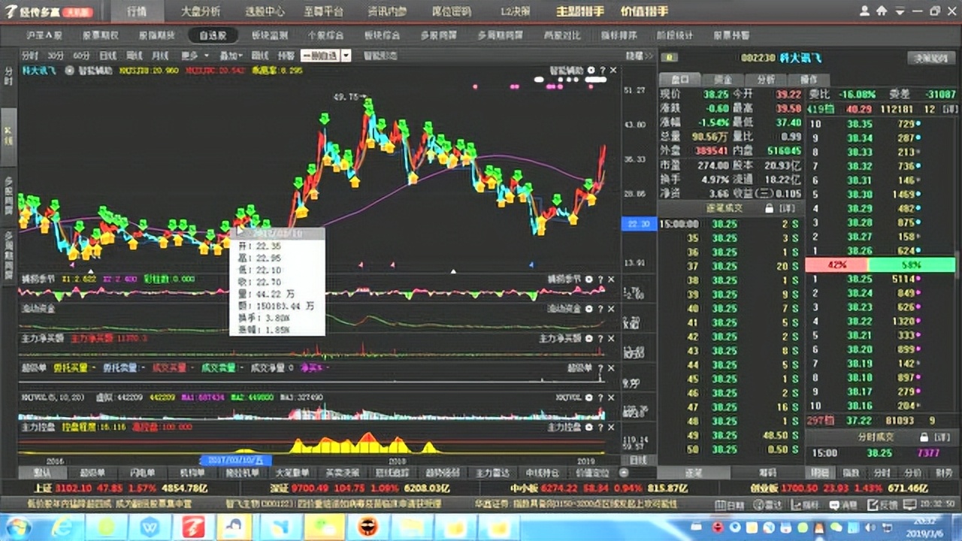Open the help icon on the 捕捞季节 indicator panel
The width and height of the screenshot is (962, 541).
coord(599,278)
